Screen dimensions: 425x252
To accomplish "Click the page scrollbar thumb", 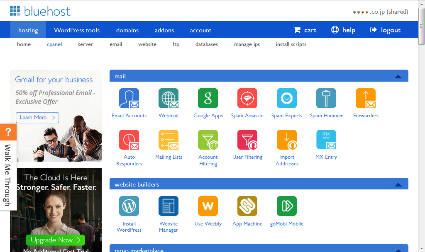I will tap(421, 26).
